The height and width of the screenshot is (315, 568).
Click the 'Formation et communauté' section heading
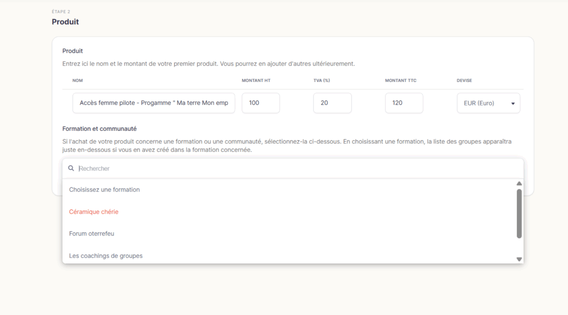point(99,129)
